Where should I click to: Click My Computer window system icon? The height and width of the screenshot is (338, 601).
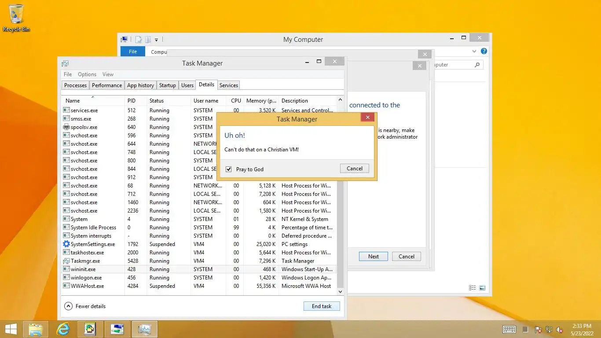[x=125, y=40]
